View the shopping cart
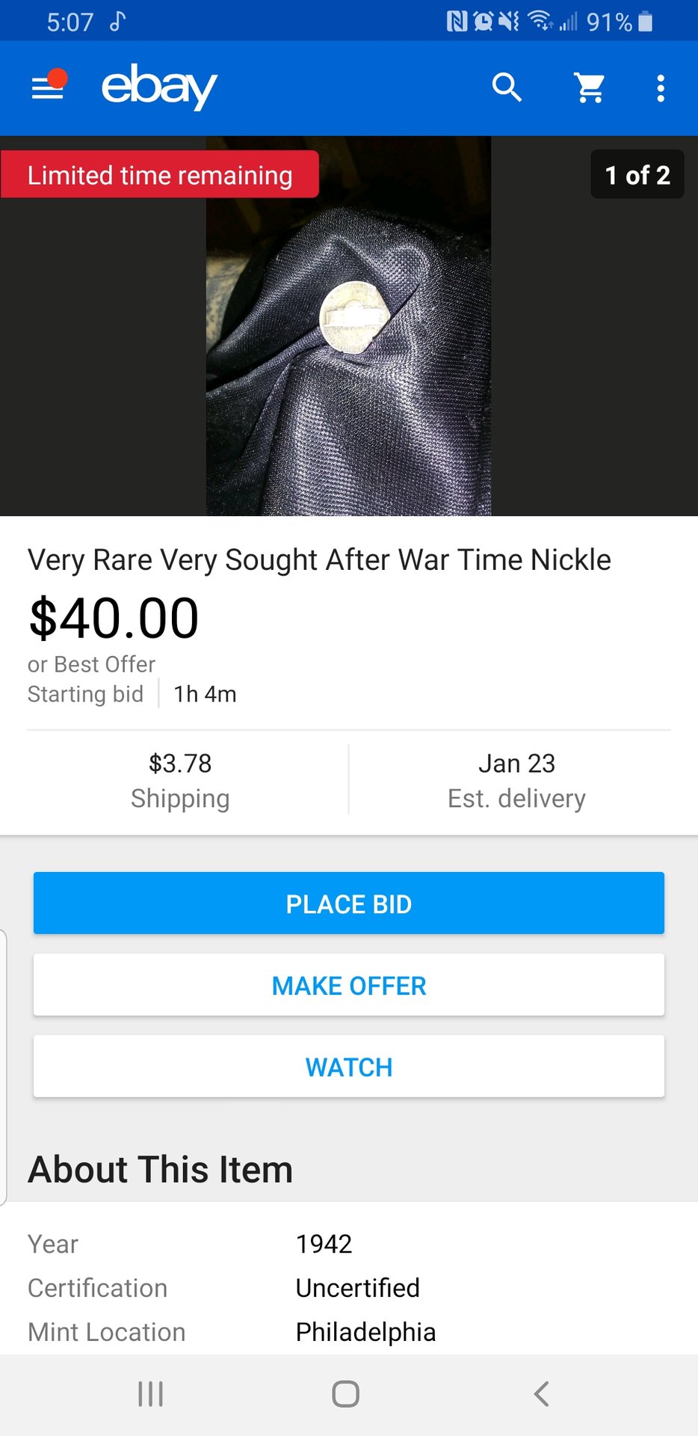Screen dimensions: 698x1436 pos(590,88)
